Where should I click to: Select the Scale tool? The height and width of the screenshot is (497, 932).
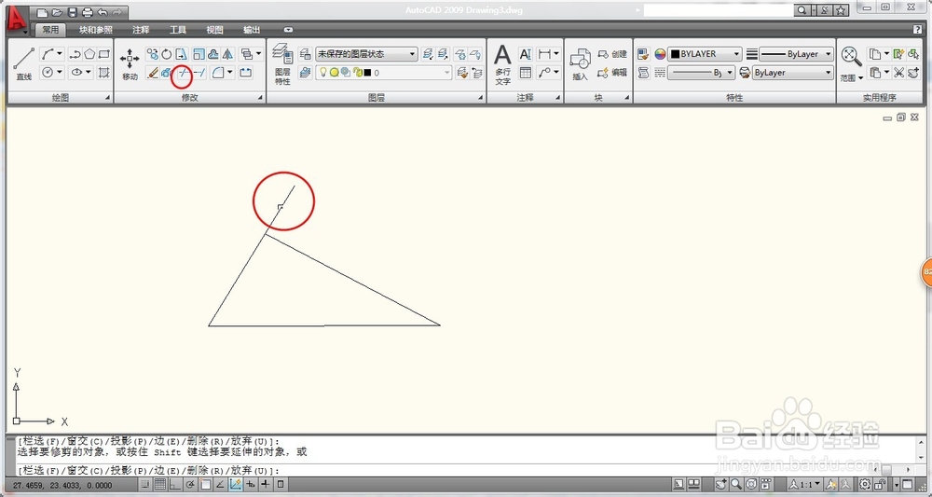click(199, 54)
